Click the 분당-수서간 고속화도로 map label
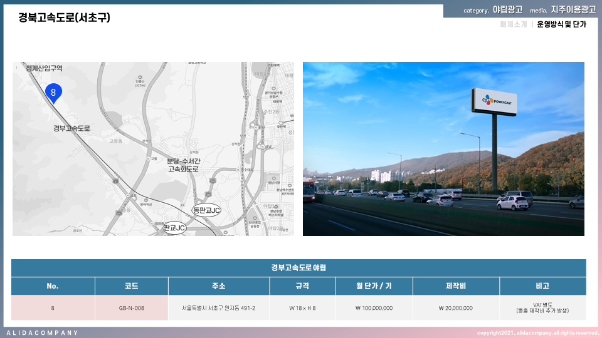602x338 pixels. (182, 165)
